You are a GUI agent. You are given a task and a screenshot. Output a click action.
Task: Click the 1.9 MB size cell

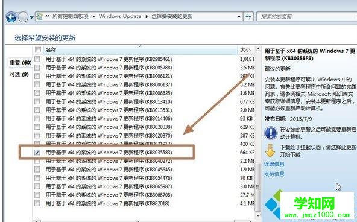[x=247, y=170]
